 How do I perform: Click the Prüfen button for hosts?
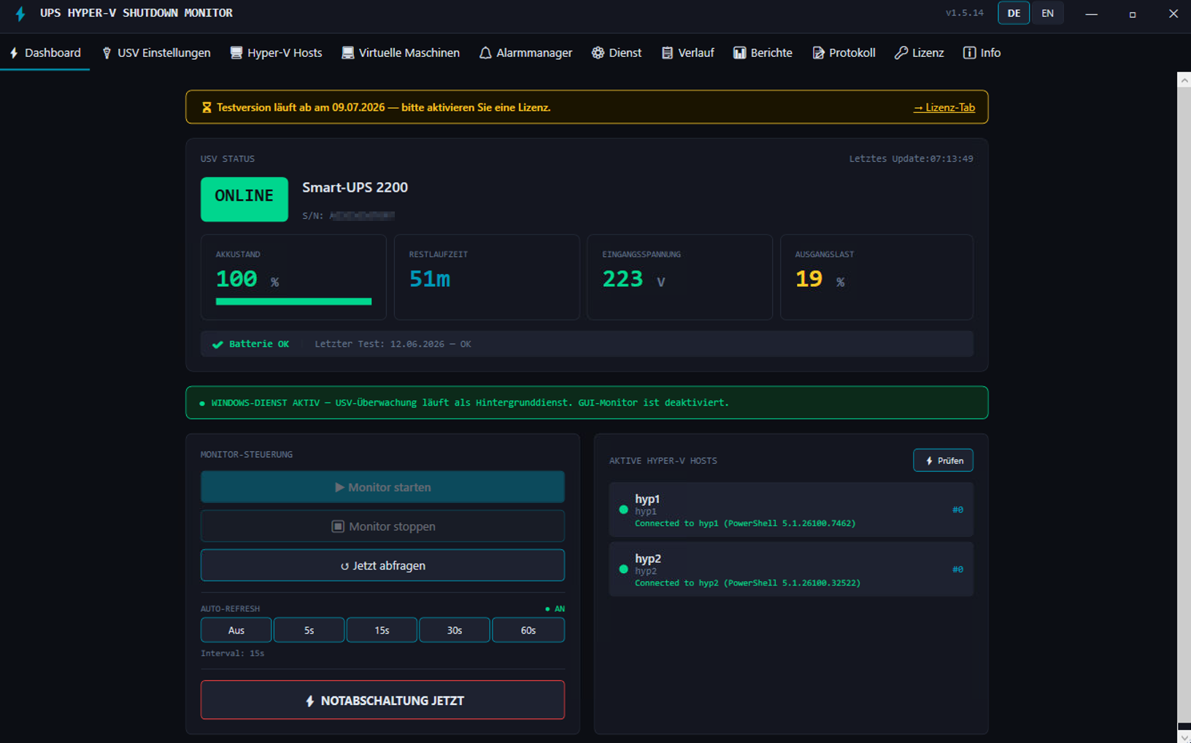(943, 461)
